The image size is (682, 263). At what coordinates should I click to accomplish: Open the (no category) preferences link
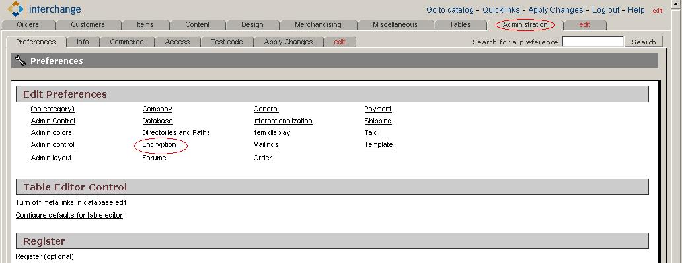53,109
